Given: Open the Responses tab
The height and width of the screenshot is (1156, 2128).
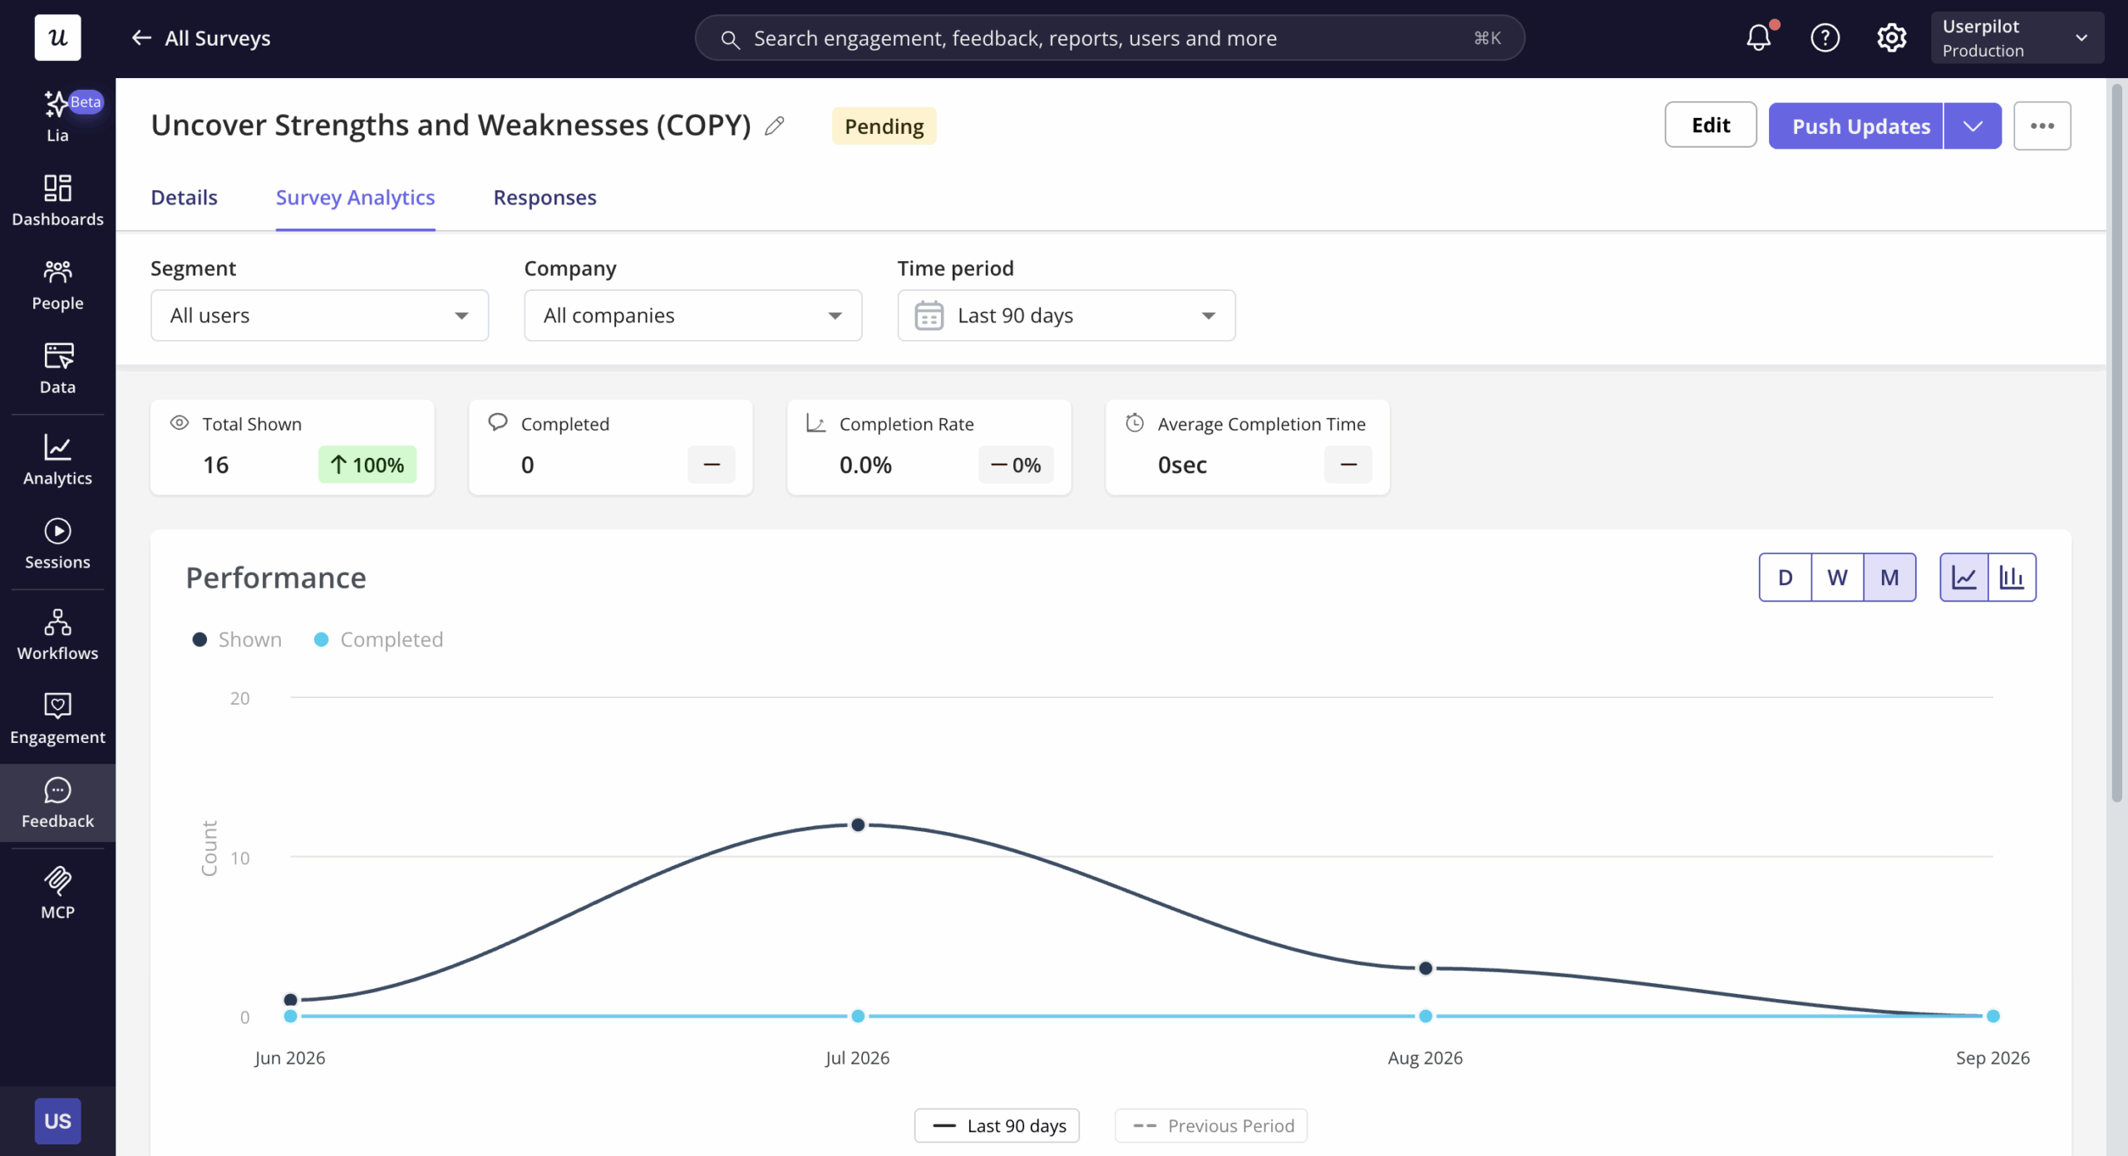Looking at the screenshot, I should 544,197.
